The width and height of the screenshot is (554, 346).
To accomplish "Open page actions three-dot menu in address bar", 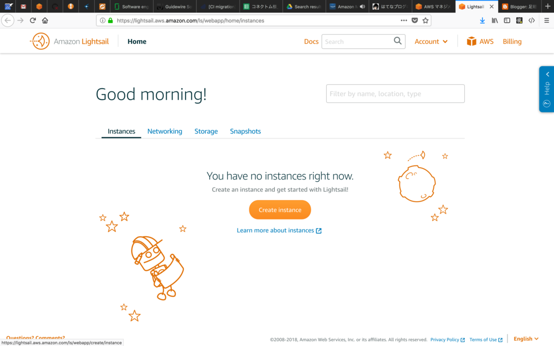I will (x=404, y=21).
